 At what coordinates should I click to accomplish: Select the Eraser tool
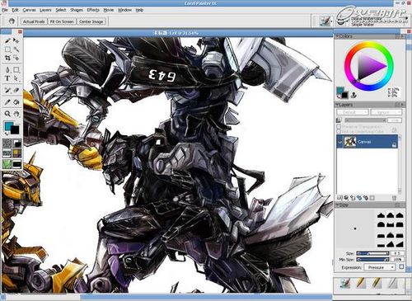(x=16, y=90)
